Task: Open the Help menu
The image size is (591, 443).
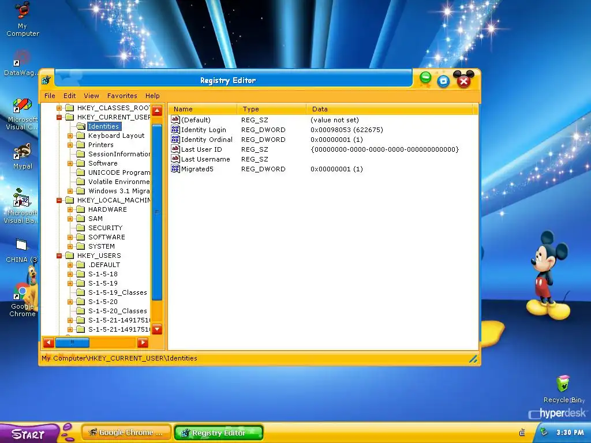Action: (152, 96)
